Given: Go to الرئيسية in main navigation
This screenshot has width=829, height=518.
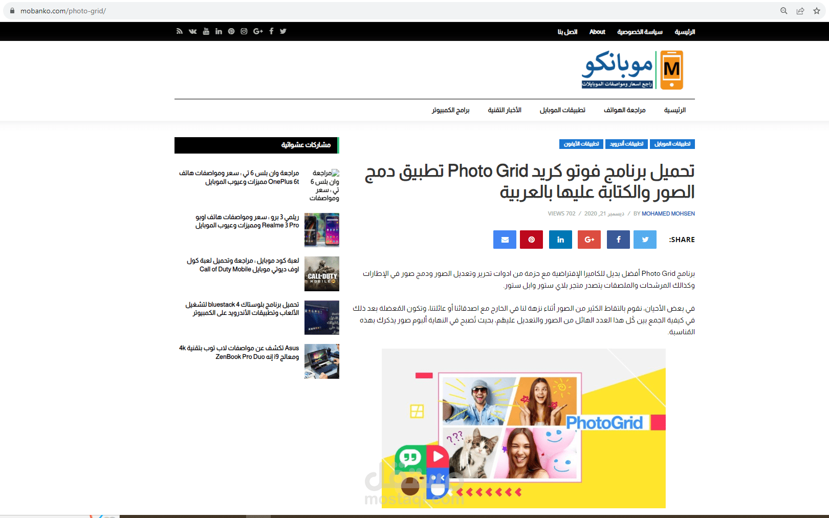Looking at the screenshot, I should point(675,110).
